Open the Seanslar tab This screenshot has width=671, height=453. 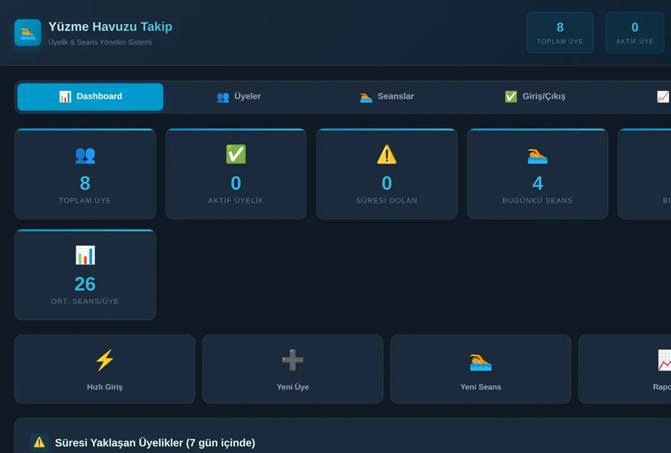387,97
